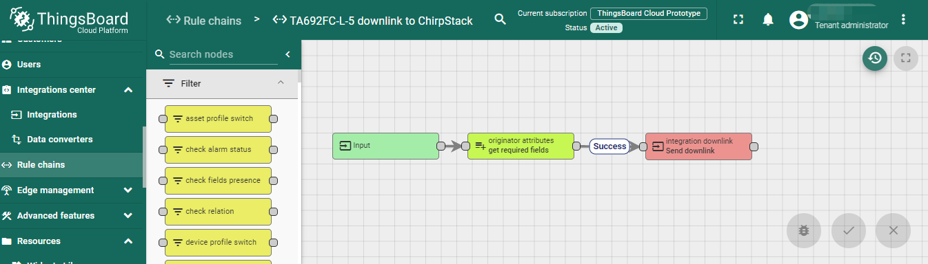
Task: Open the three-dot header menu
Action: 904,20
